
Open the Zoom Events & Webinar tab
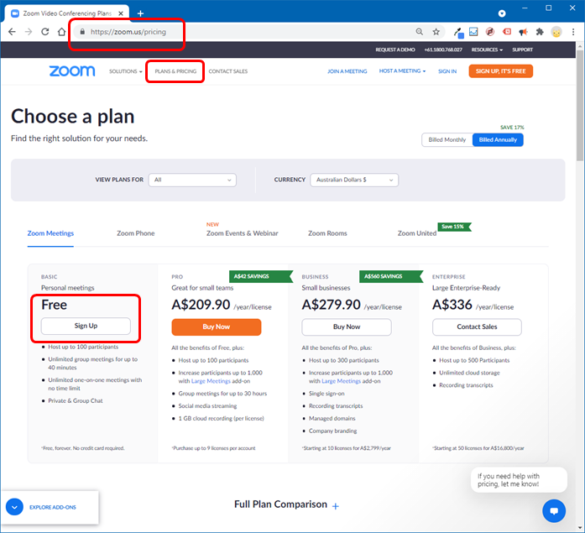pyautogui.click(x=242, y=233)
